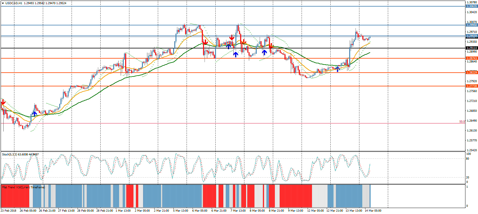The image size is (478, 214).
Task: Click the small triangle before USDCAD,H1 title
Action: tap(3, 3)
